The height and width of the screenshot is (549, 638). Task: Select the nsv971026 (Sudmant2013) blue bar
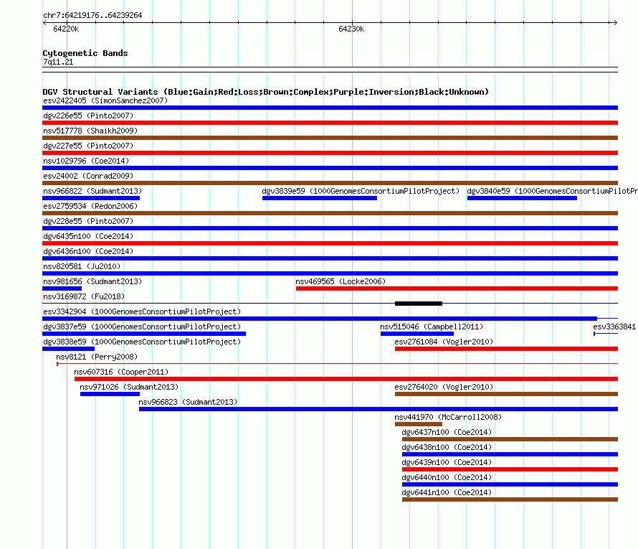[x=110, y=394]
